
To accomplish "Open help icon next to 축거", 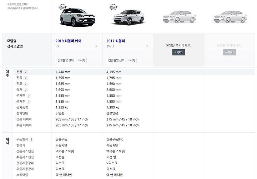I will pyautogui.click(x=25, y=90).
